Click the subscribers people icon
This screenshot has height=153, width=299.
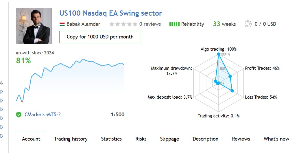tap(248, 24)
